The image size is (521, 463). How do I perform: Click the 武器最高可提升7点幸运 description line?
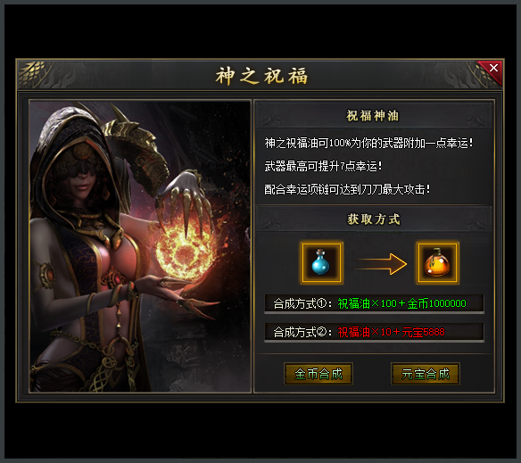[x=323, y=166]
